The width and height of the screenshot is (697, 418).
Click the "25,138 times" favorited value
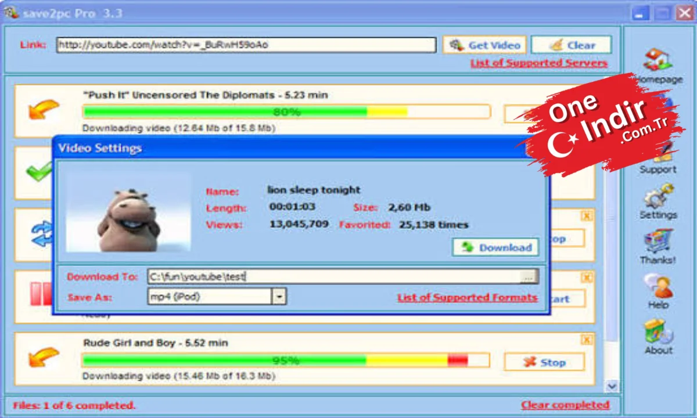(x=433, y=225)
